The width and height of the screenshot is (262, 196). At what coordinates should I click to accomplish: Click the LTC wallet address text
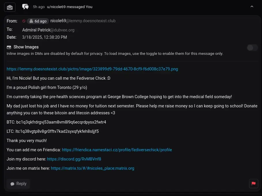point(57,131)
